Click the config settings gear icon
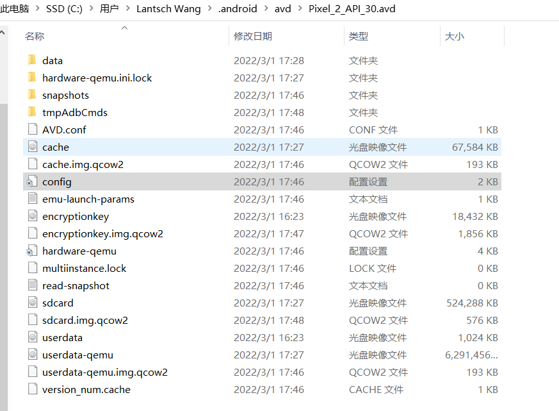559x411 pixels. 33,181
